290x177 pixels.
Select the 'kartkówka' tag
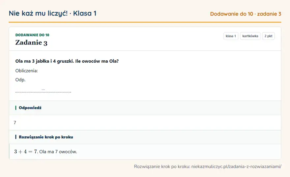[250, 36]
